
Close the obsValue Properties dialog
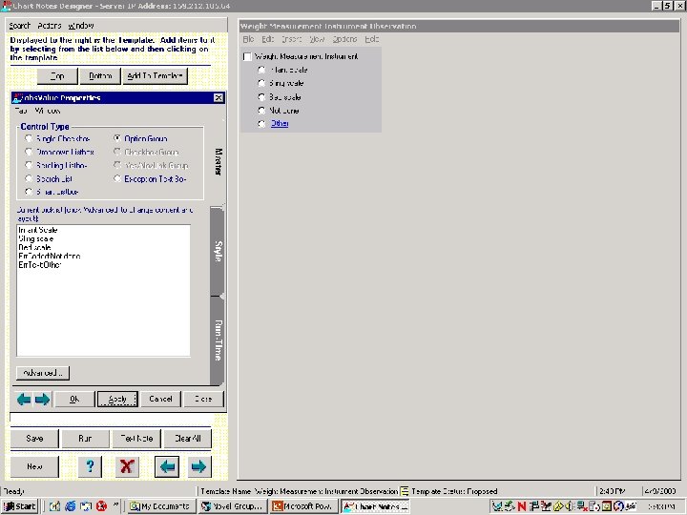(219, 97)
